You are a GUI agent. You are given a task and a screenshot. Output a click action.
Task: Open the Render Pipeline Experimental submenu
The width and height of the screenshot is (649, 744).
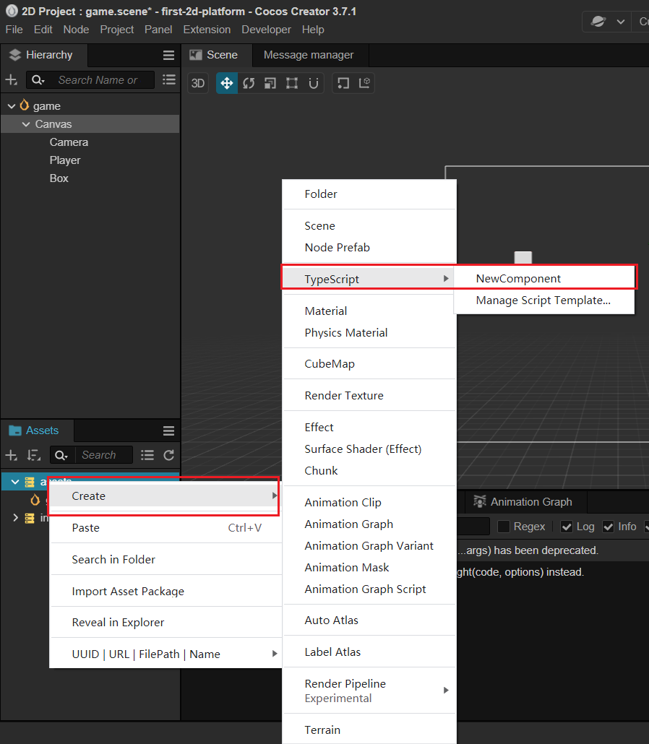tap(445, 690)
